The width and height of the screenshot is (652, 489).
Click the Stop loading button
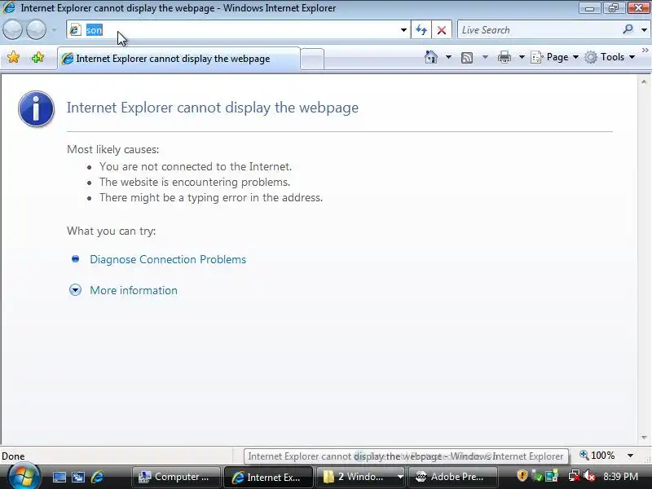442,30
